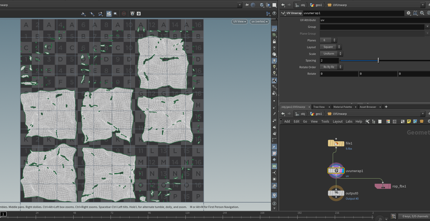The width and height of the screenshot is (430, 221).
Task: Click the color palette icon in network toolbar
Action: (x=388, y=122)
